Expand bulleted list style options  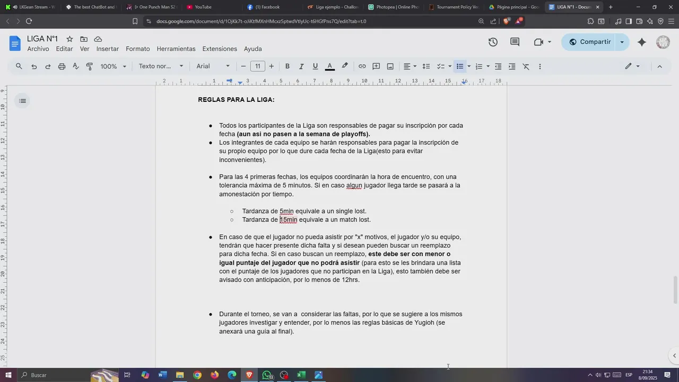pyautogui.click(x=469, y=66)
